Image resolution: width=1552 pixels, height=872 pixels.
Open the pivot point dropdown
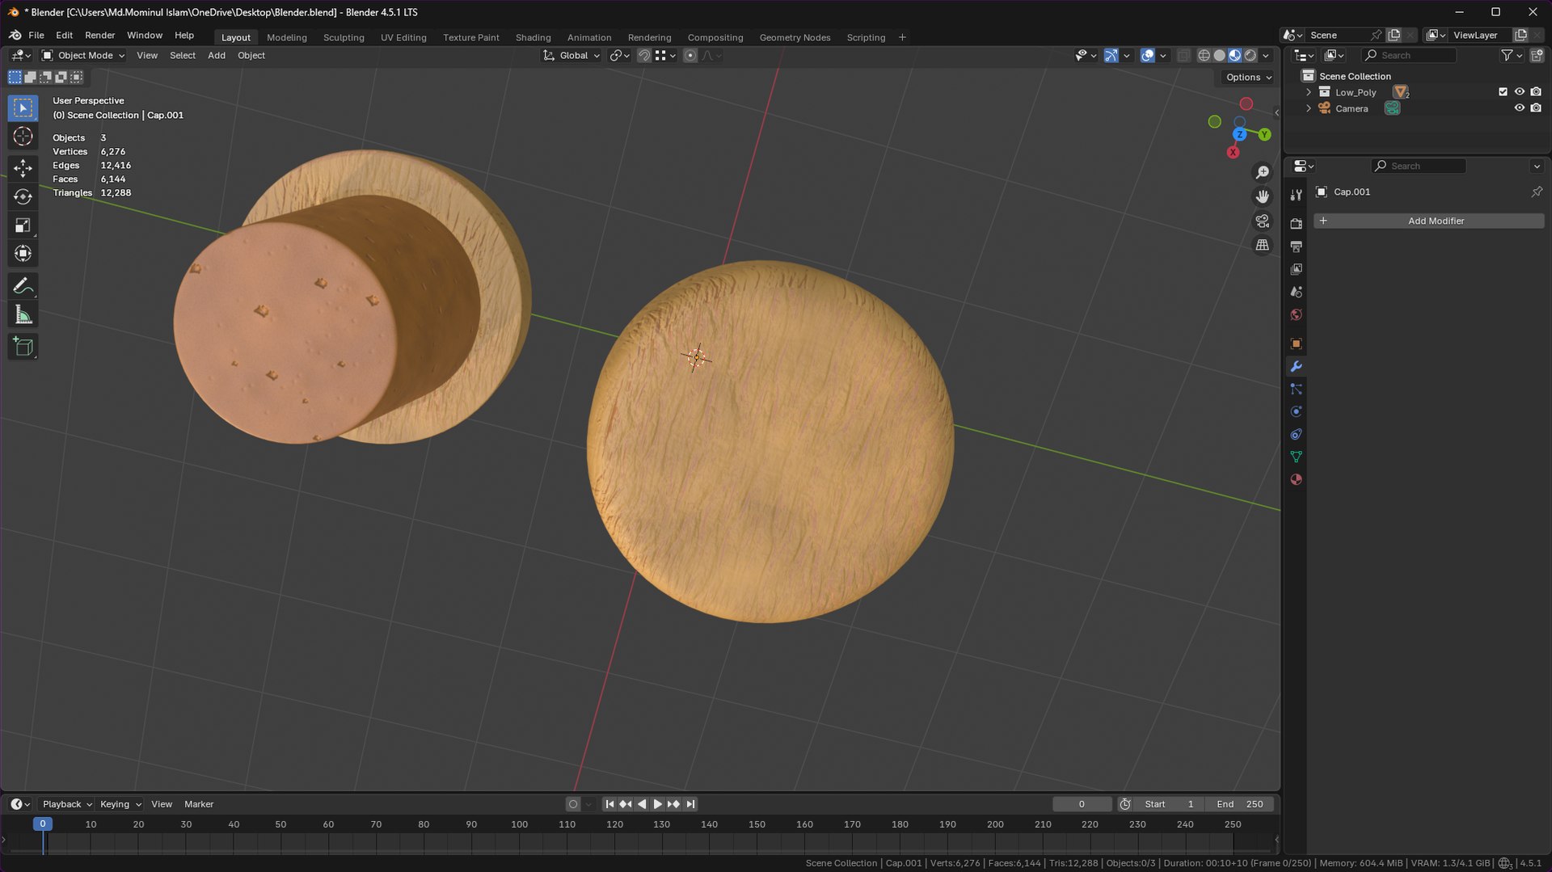point(620,55)
